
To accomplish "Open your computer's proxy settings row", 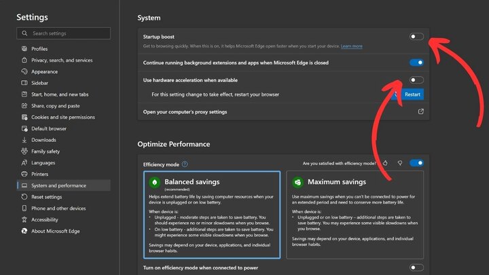I will 283,111.
